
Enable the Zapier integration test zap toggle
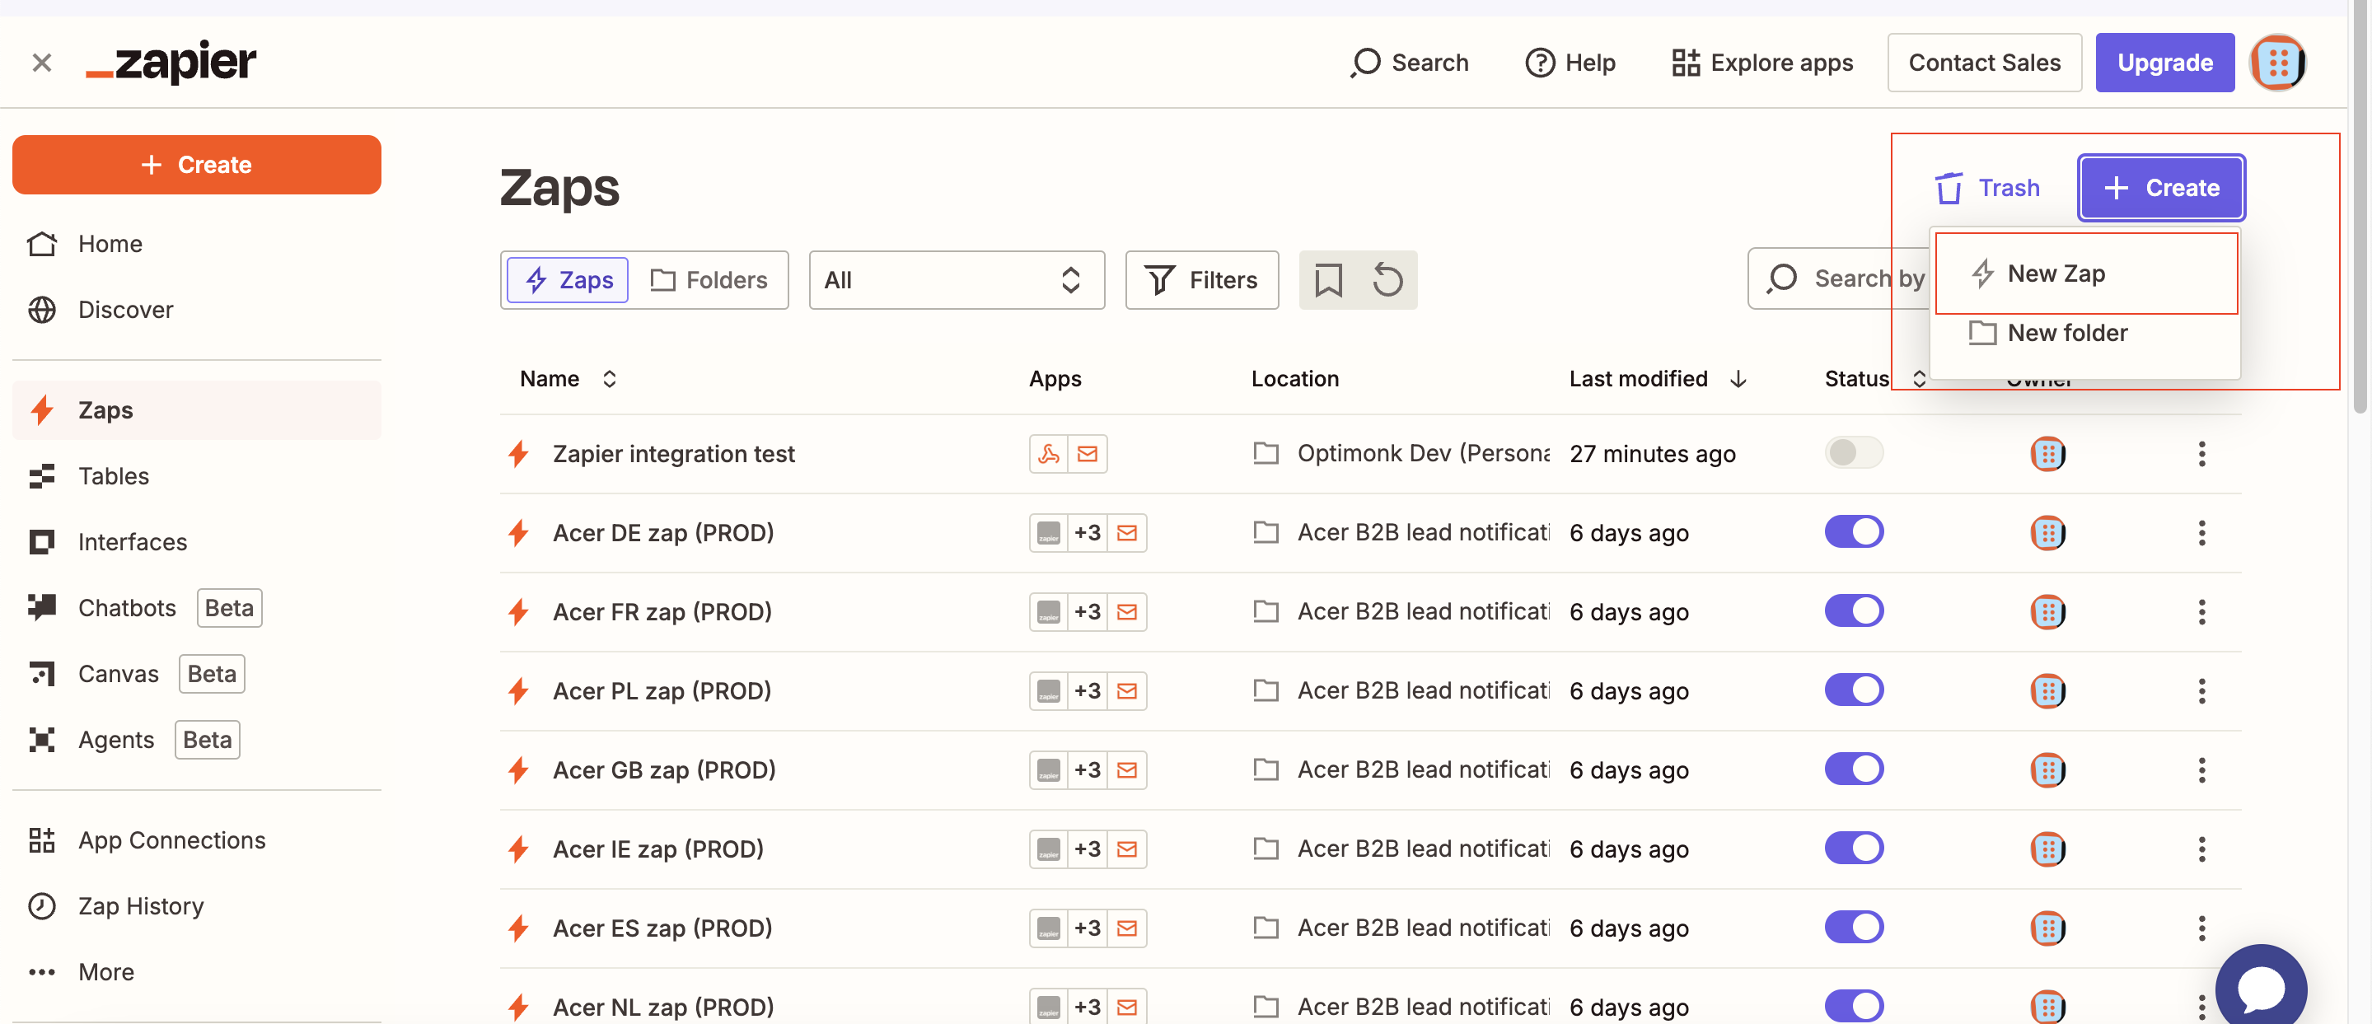1854,453
